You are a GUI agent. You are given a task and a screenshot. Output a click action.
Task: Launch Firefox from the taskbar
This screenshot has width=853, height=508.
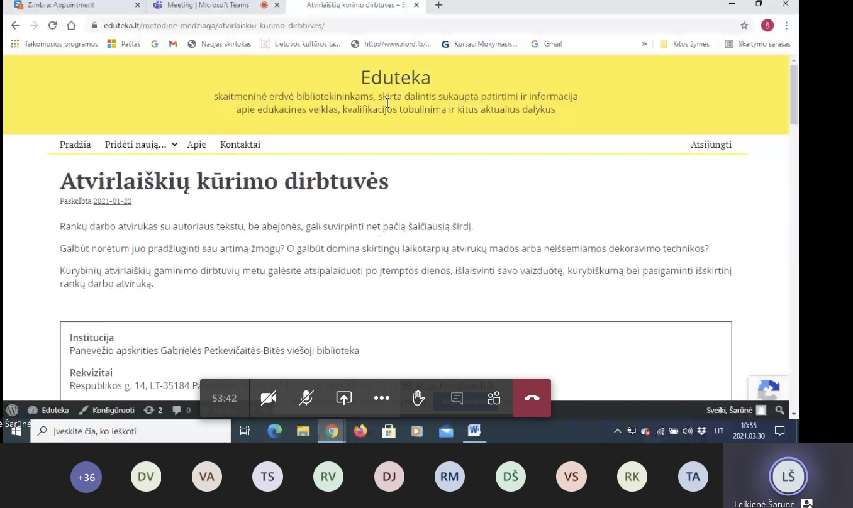pos(360,431)
